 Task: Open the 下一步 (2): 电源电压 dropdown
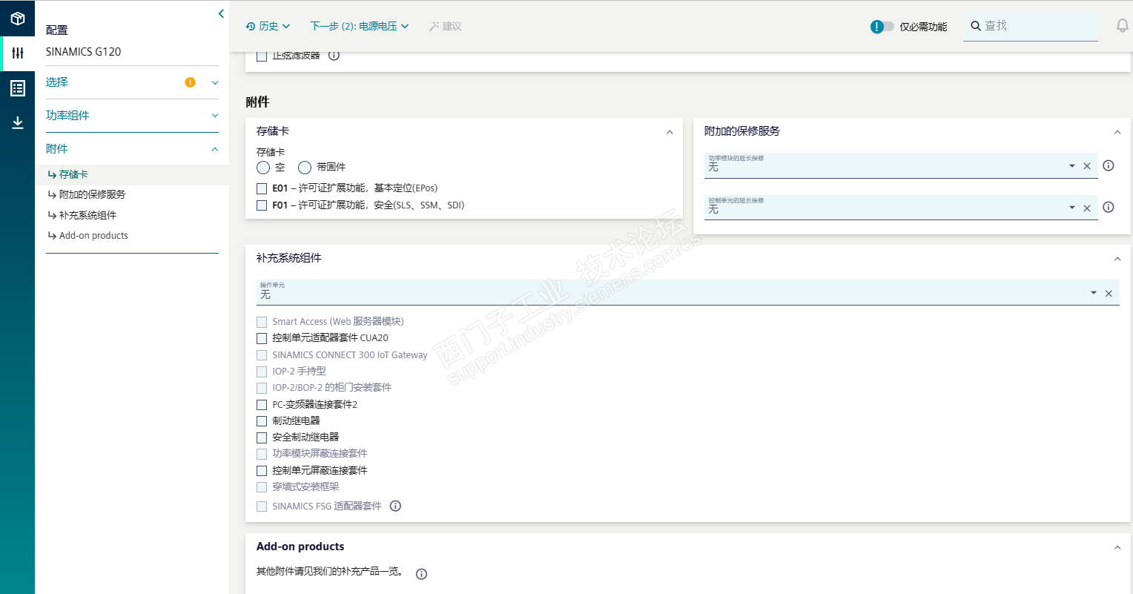click(360, 26)
